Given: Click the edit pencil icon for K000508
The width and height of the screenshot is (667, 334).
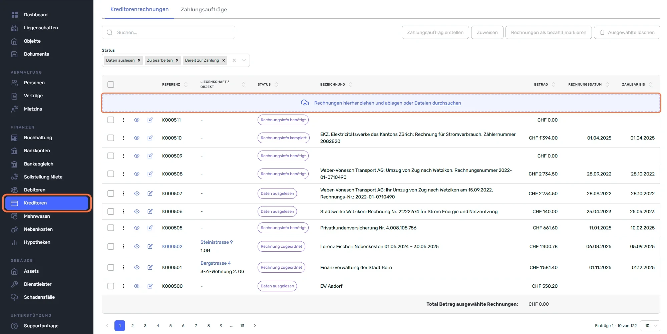Looking at the screenshot, I should pos(150,174).
